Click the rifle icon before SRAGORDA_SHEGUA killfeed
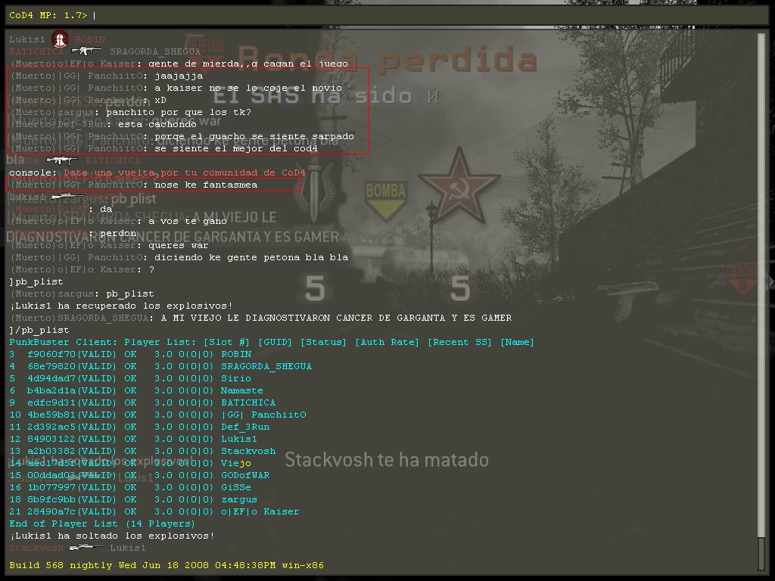The image size is (775, 581). 86,51
